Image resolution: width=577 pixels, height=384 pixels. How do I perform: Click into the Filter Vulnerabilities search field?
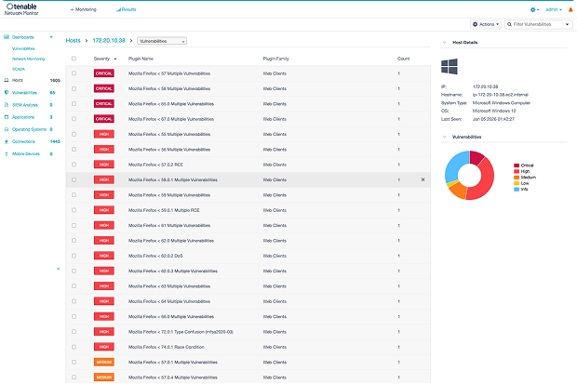click(x=538, y=24)
